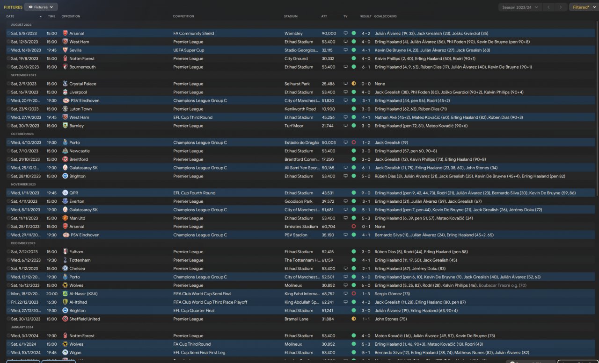Click the Wolves badge on the 16/12/2023 row
Viewport: 599px width, 363px height.
(x=65, y=286)
